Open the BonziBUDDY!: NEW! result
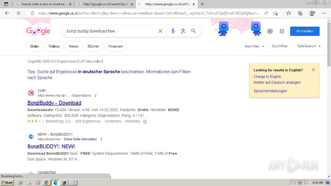This screenshot has width=331, height=186. pyautogui.click(x=51, y=146)
